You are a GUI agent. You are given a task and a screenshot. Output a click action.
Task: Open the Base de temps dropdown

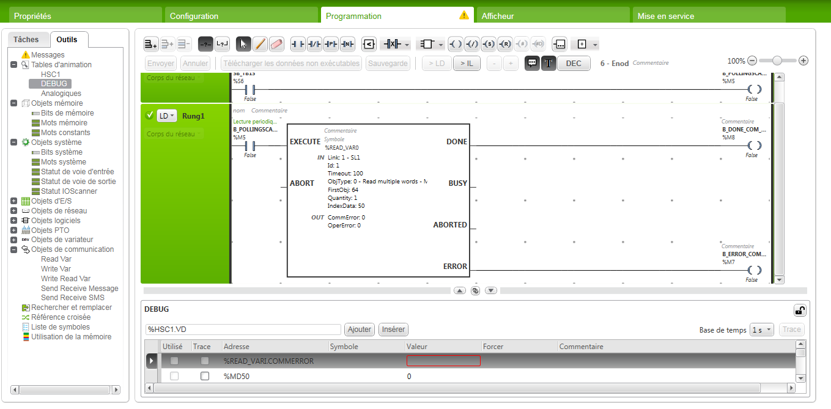[761, 330]
